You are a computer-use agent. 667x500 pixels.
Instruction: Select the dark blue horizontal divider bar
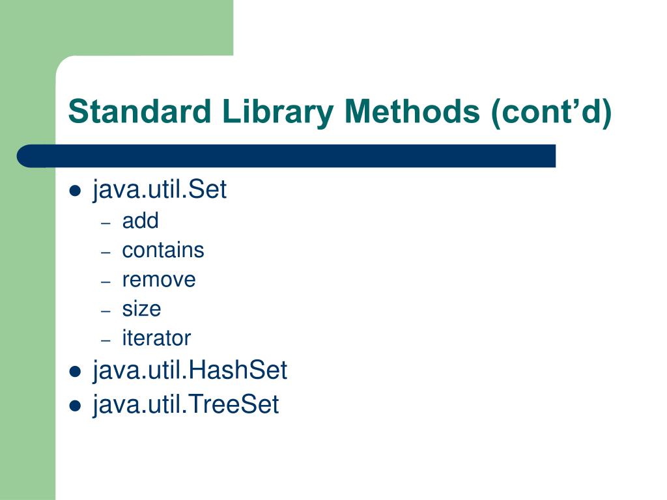286,156
